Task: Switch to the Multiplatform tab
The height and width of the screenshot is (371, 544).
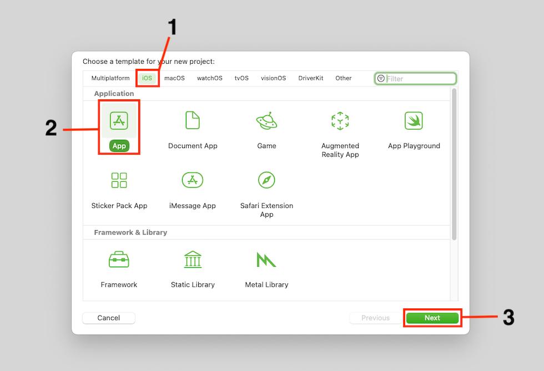Action: tap(110, 78)
